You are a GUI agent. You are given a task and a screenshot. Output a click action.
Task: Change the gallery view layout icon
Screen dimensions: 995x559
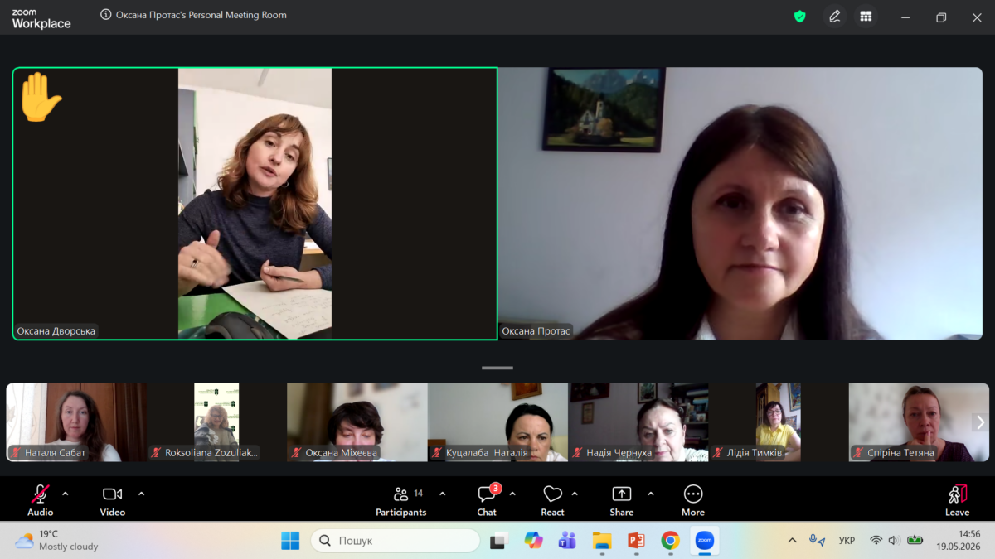pos(866,17)
